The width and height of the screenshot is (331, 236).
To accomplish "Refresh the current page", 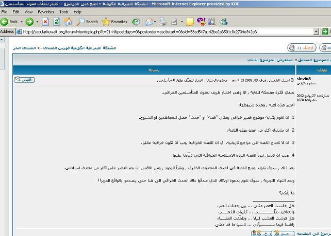I will click(56, 22).
